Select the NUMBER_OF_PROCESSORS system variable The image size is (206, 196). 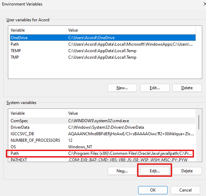pyautogui.click(x=35, y=140)
